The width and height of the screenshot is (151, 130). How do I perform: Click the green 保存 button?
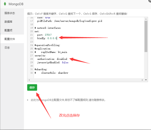tap(32, 87)
